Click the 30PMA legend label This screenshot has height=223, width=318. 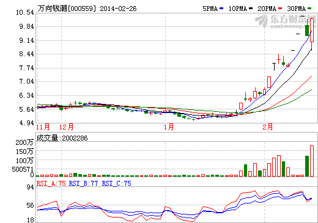pos(297,9)
